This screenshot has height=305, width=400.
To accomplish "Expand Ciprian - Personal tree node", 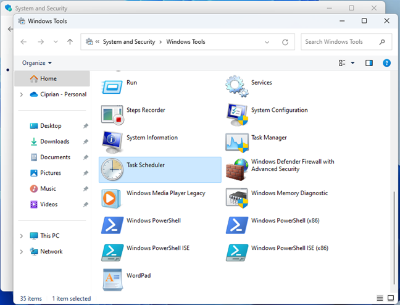I will [22, 94].
